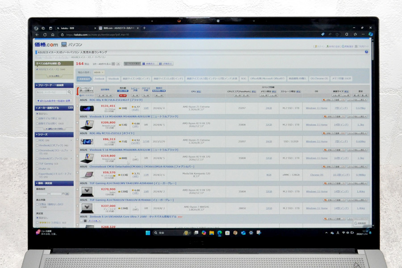The width and height of the screenshot is (402, 268).
Task: Open a new browser tab with plus
Action: click(144, 28)
